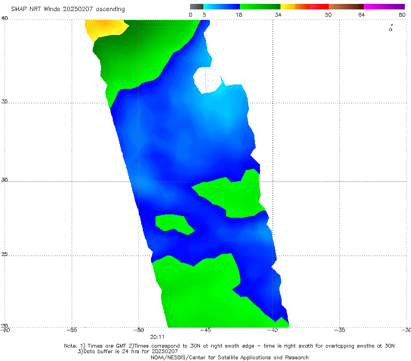Click the latitude label '40'

pos(4,18)
